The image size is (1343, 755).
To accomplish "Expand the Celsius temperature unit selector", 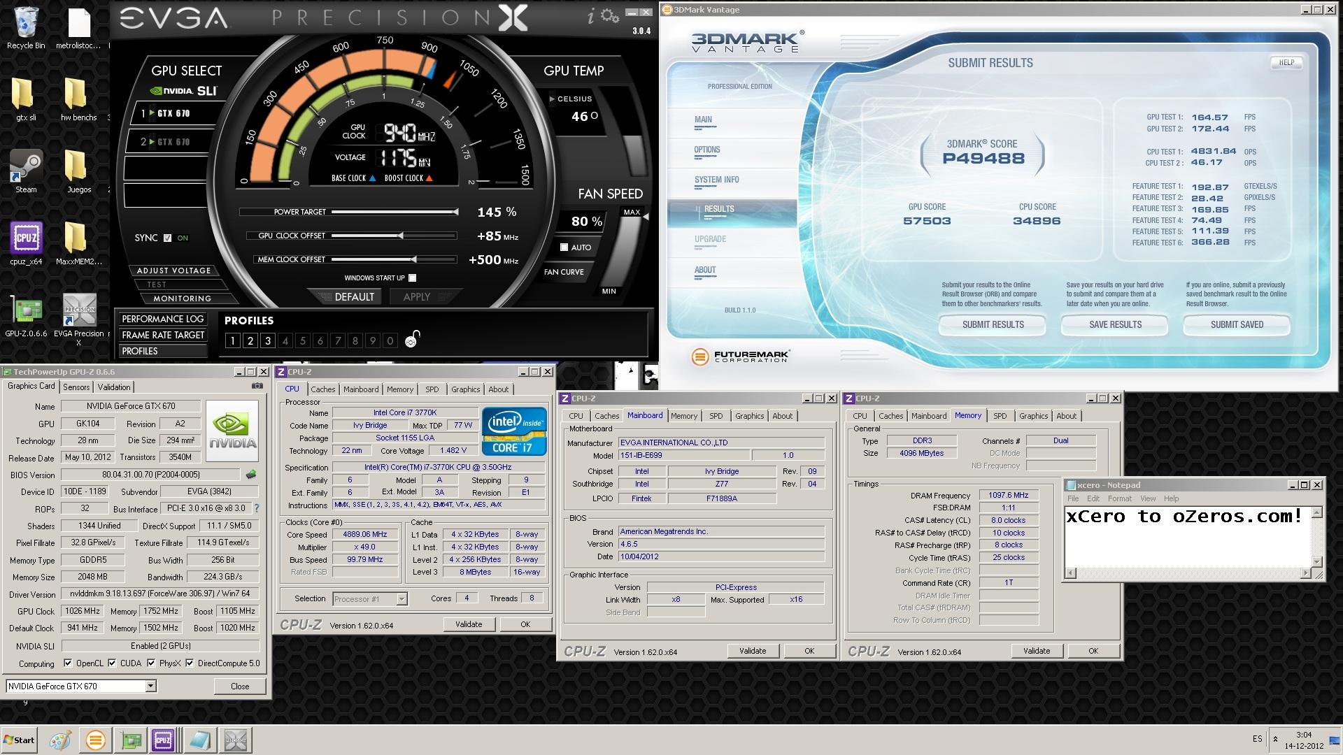I will pyautogui.click(x=552, y=99).
